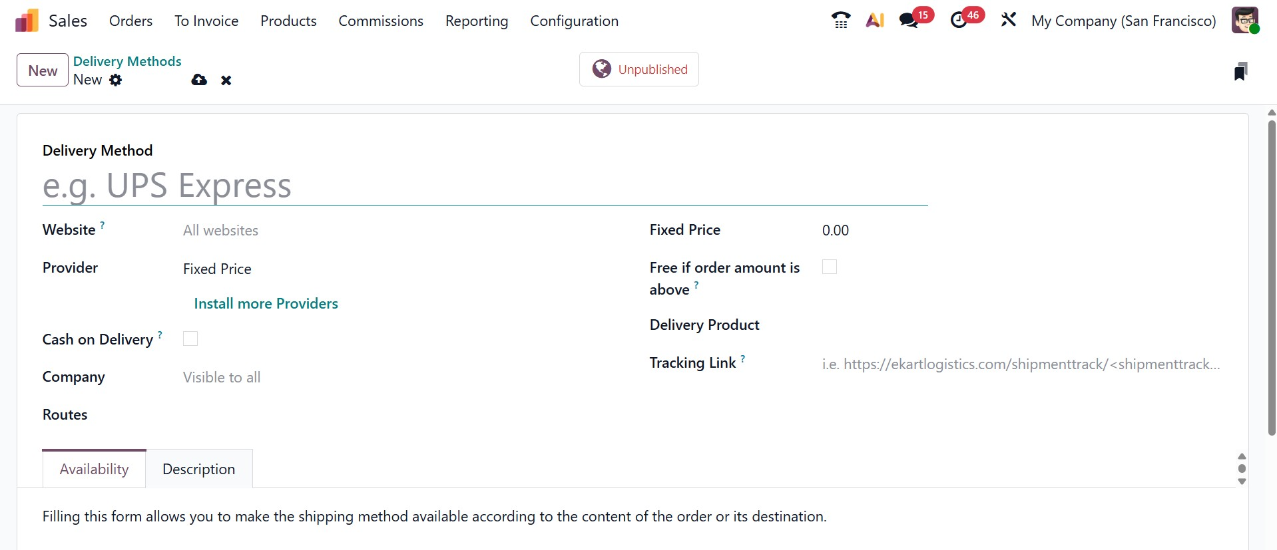Open the AI assistant icon
Viewport: 1277px width, 550px height.
(x=875, y=21)
